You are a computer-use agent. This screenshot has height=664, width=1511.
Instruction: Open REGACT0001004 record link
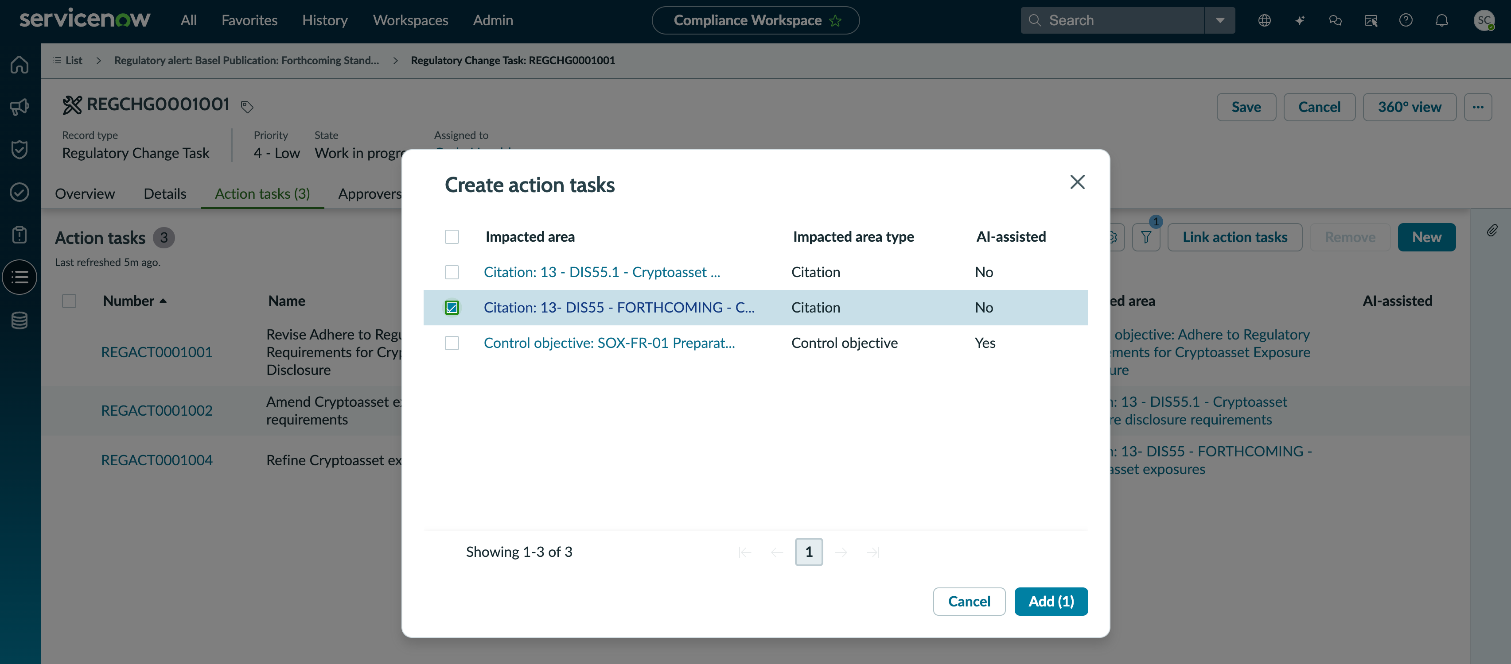tap(156, 461)
